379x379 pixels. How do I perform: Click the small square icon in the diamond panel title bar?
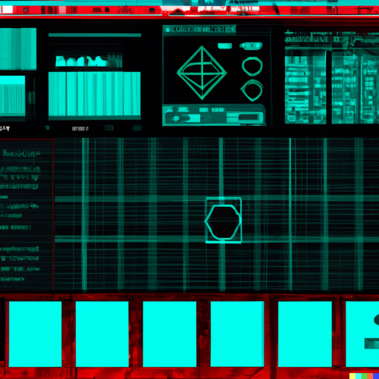click(x=168, y=30)
